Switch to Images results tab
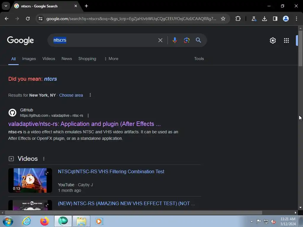 coord(29,59)
